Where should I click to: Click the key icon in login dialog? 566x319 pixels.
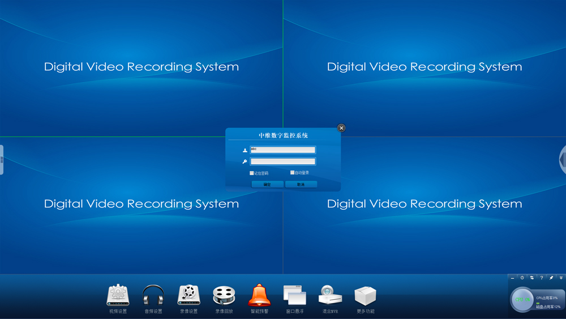pos(245,162)
